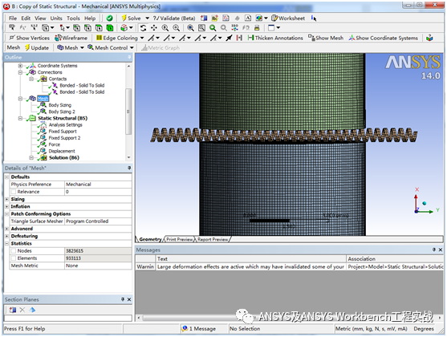Click the Direction icon in second toolbar
Image resolution: width=447 pixels, height=337 pixels.
(22, 28)
